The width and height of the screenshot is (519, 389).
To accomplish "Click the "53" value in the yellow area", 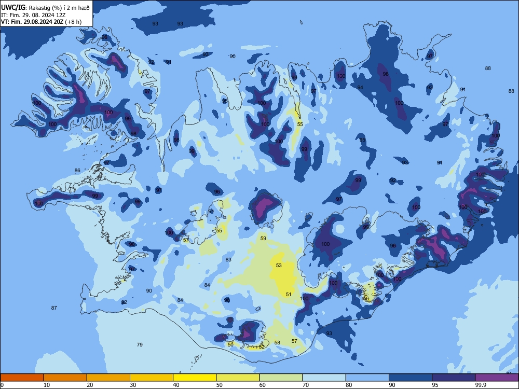I will (x=279, y=265).
